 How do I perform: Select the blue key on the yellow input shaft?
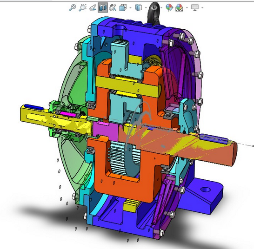(34, 107)
